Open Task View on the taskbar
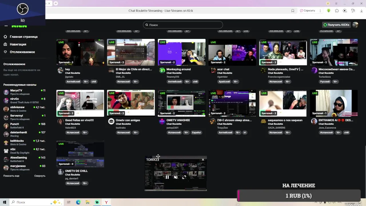 (x=69, y=202)
